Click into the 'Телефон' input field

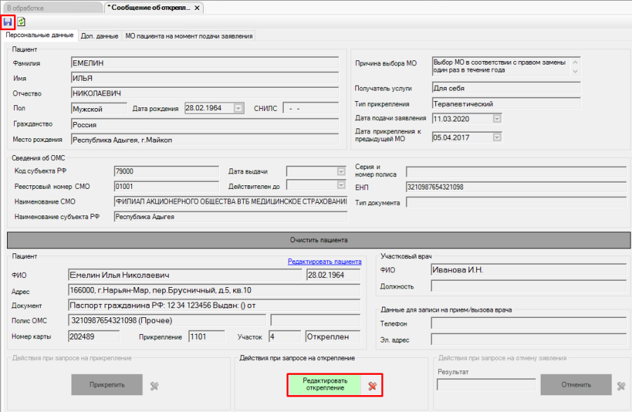[x=530, y=324]
